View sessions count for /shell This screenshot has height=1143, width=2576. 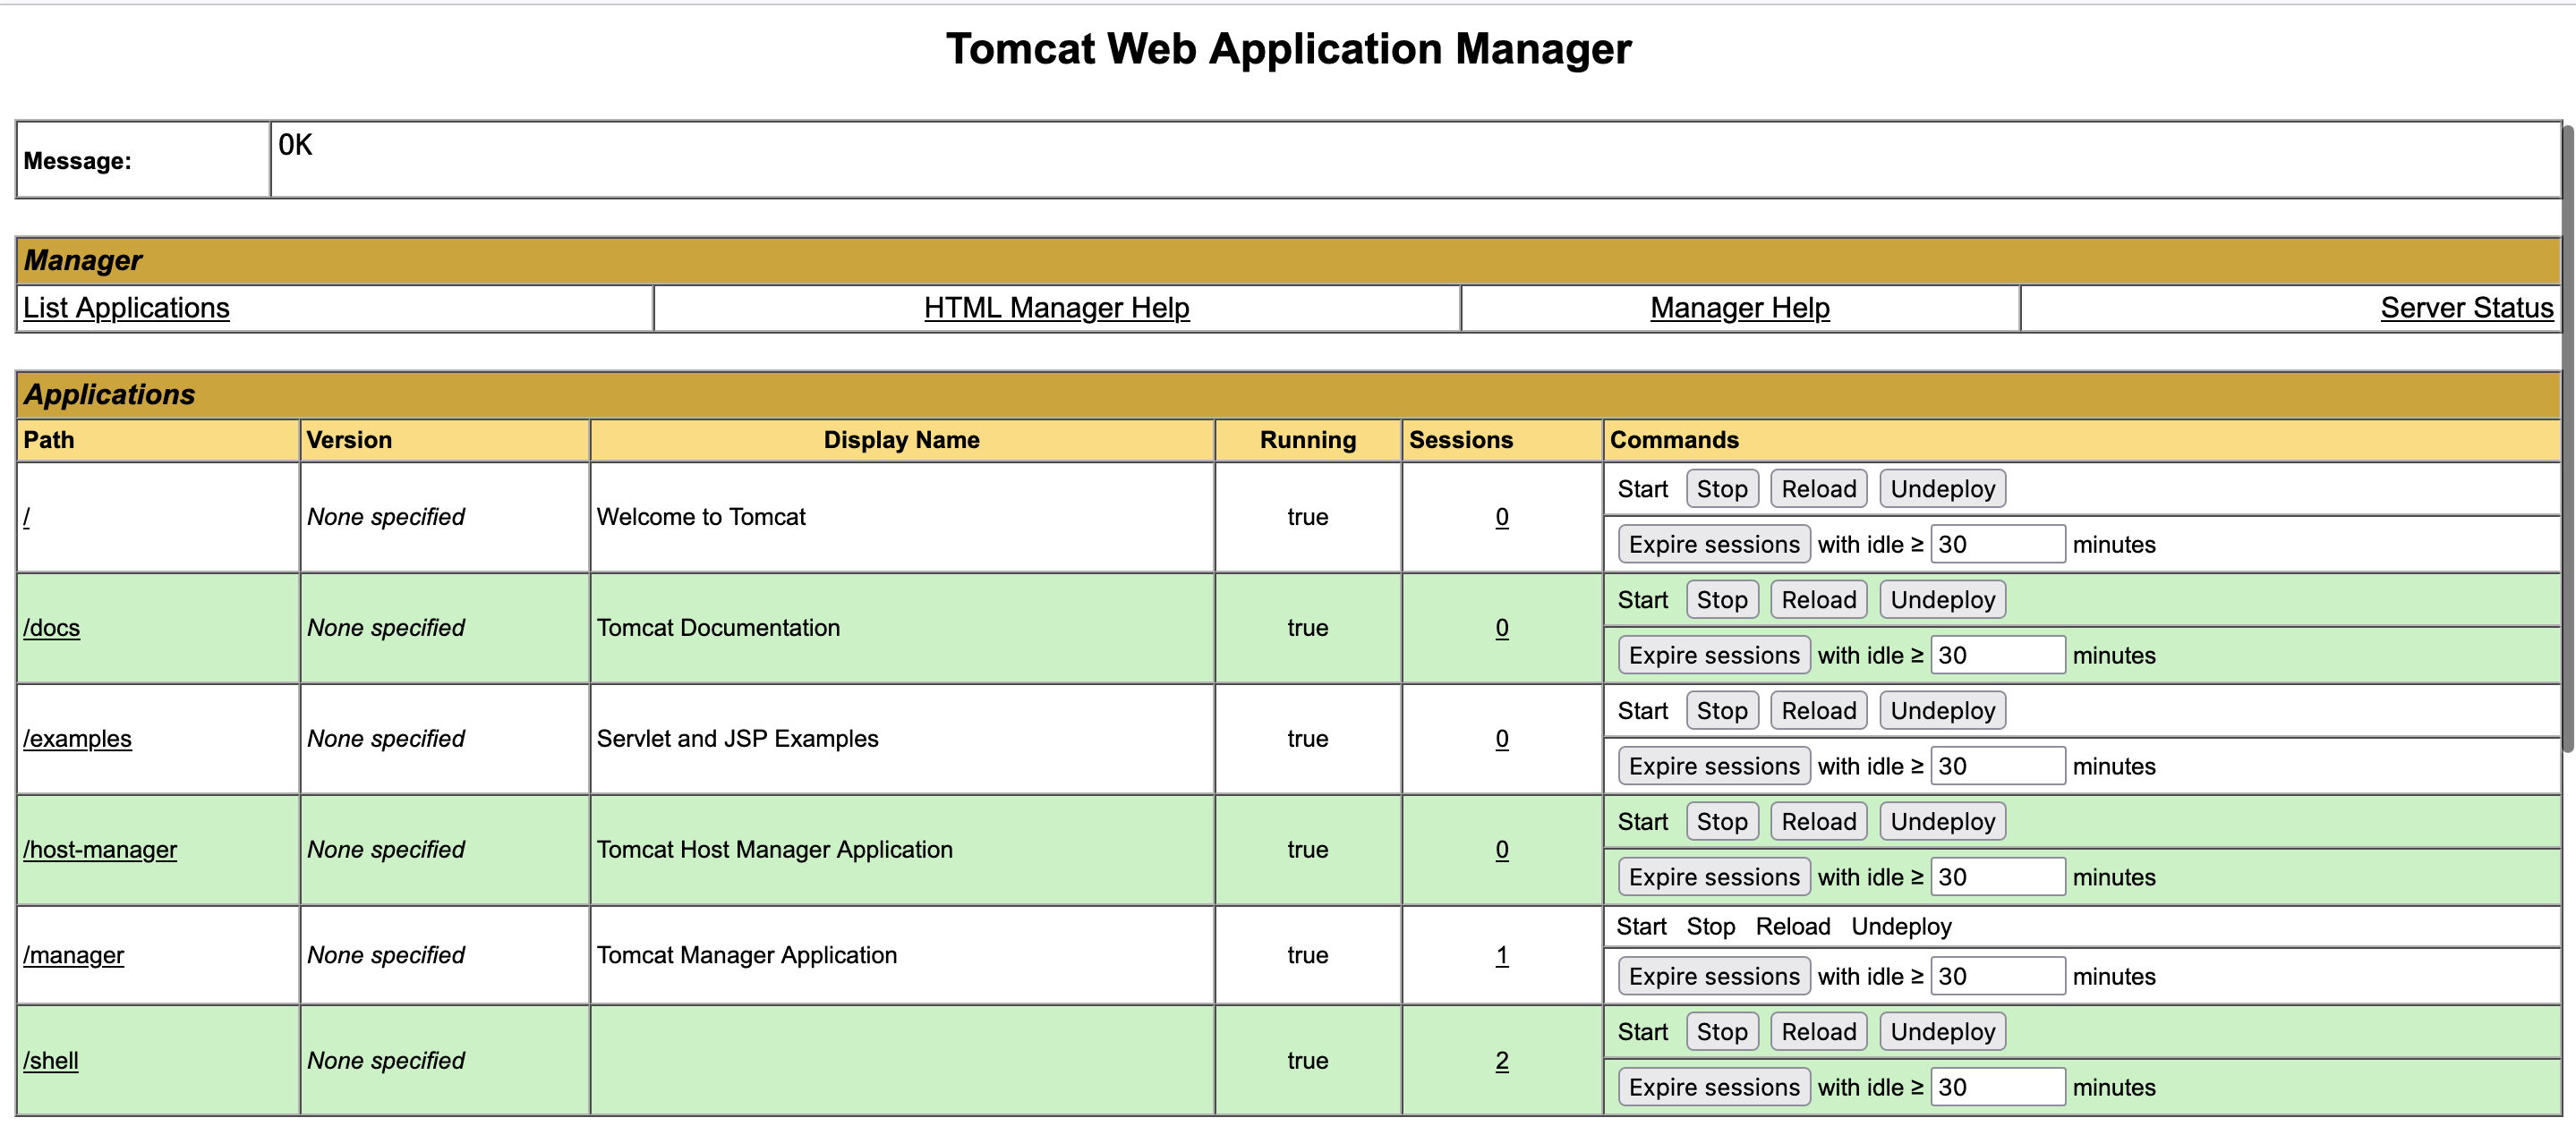coord(1501,1060)
